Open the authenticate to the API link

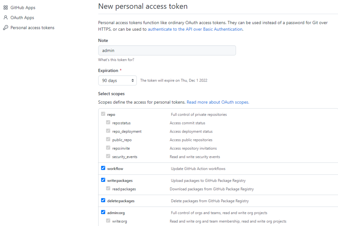195,29
